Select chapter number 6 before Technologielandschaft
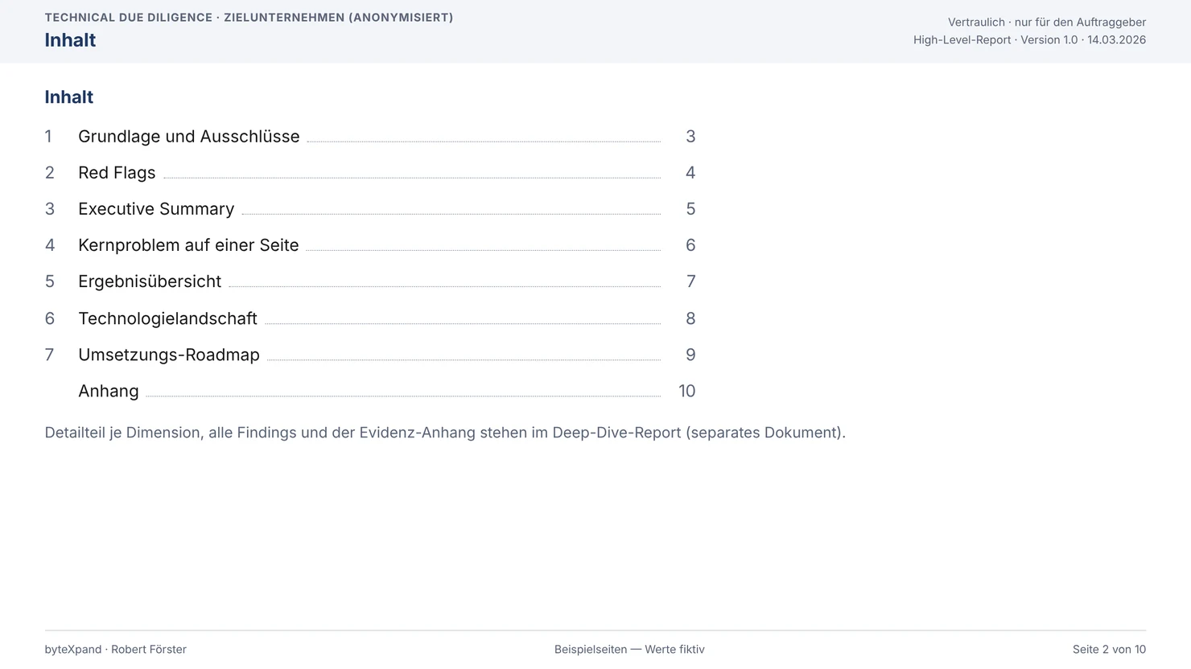Viewport: 1191px width, 669px height. tap(50, 318)
